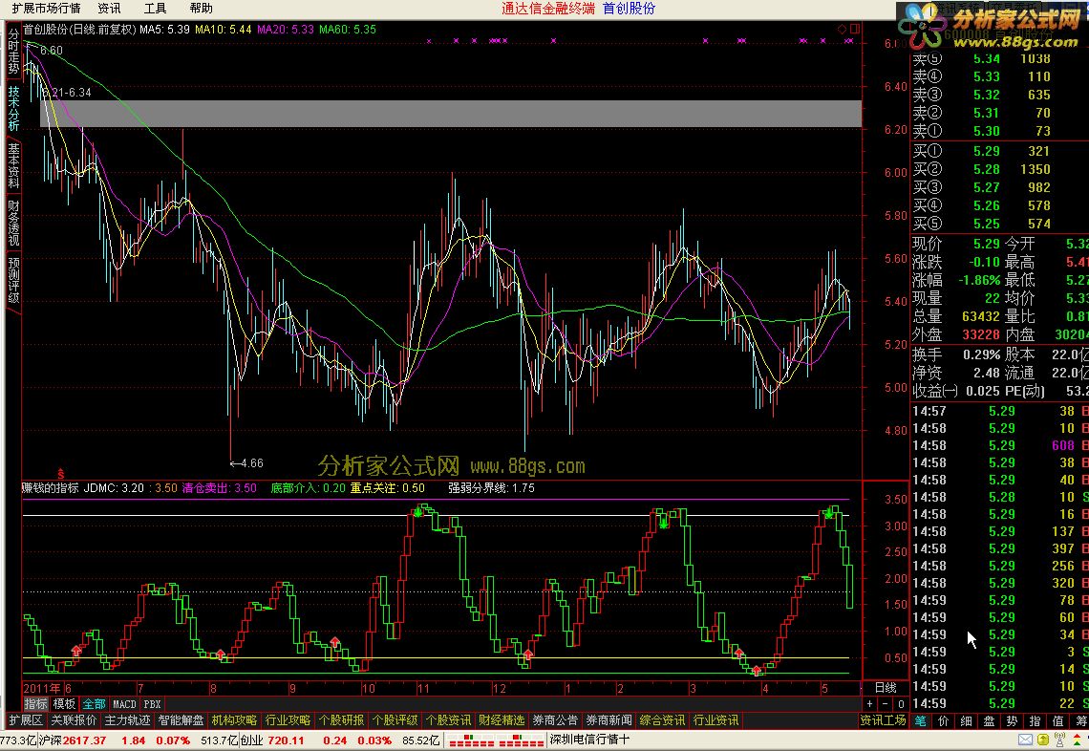Click the green down-arrow signal near May peak
Image resolution: width=1089 pixels, height=751 pixels.
pyautogui.click(x=828, y=514)
